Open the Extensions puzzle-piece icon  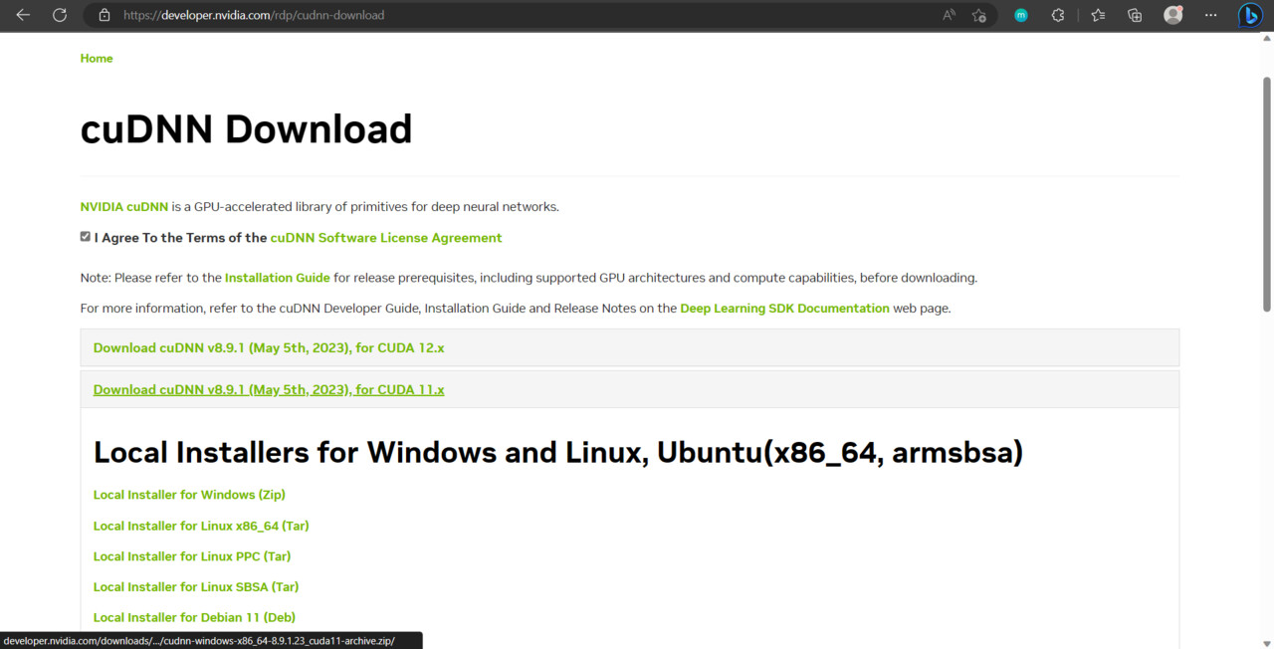(1058, 15)
